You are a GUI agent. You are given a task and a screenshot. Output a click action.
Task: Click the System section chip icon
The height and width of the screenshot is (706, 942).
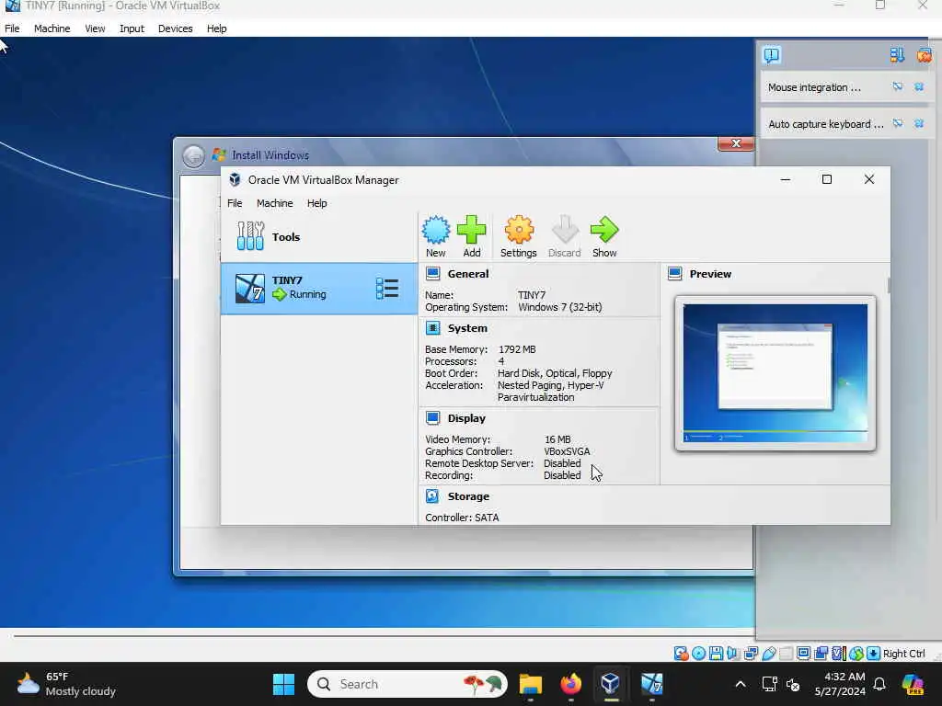click(x=432, y=328)
